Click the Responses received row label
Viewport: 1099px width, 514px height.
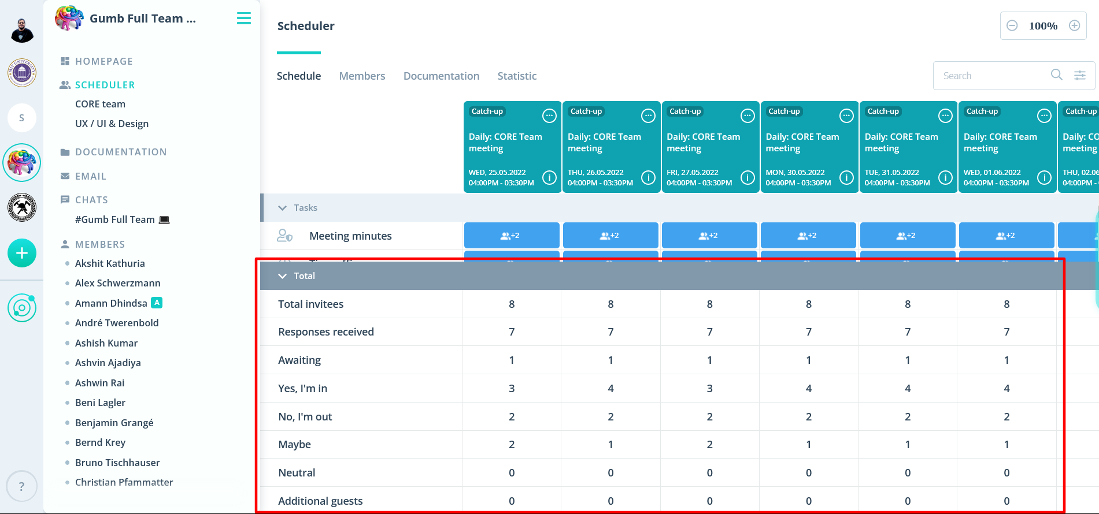(x=326, y=332)
